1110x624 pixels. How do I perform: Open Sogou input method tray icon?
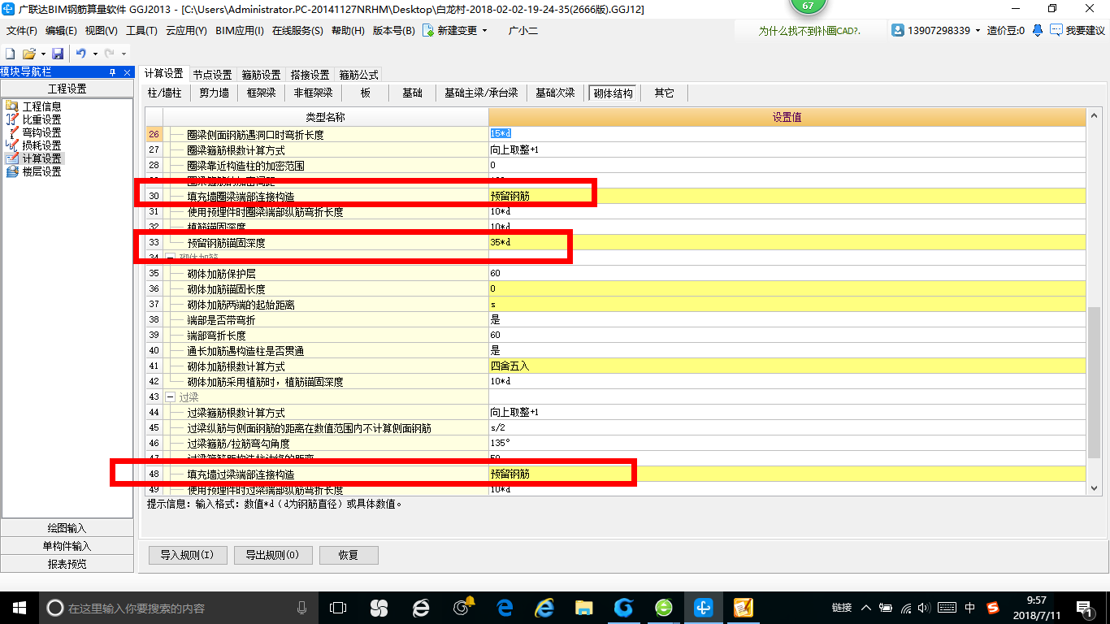pos(993,607)
